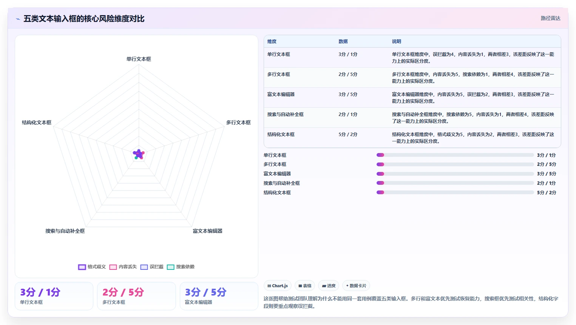Viewport: 576px width, 325px height.
Task: Click the 单行文本框 progress bar
Action: 455,155
